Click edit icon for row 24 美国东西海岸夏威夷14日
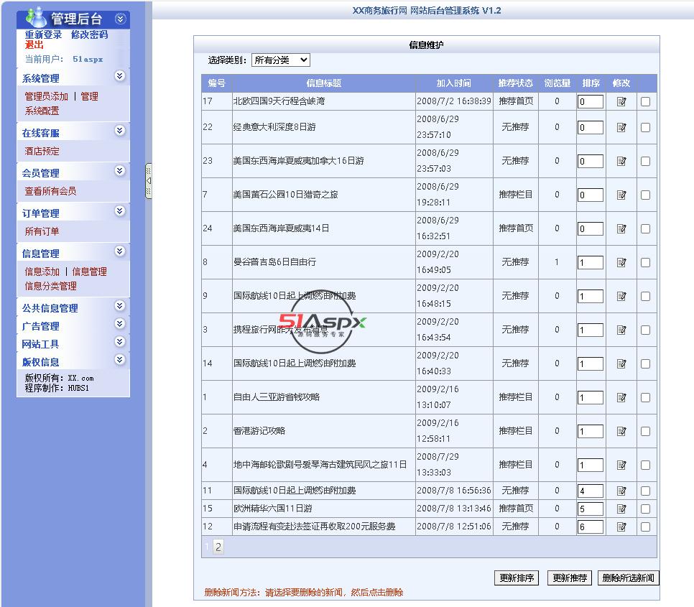694x607 pixels. point(621,228)
